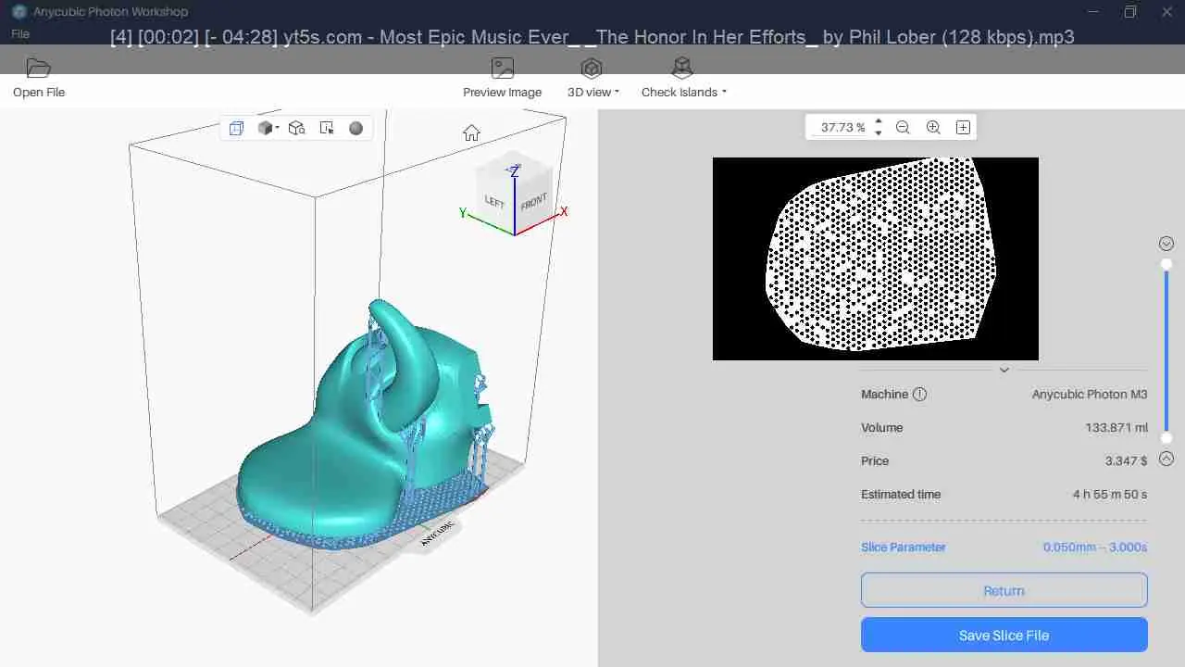Open the Slice Parameter link
This screenshot has height=667, width=1185.
pyautogui.click(x=903, y=547)
